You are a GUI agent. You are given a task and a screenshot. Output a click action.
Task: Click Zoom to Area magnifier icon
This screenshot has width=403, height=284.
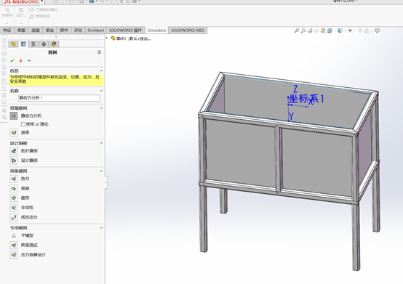(x=303, y=31)
